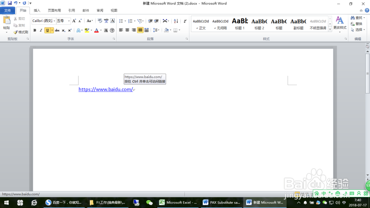
Task: Click the font color red A button
Action: tap(96, 30)
